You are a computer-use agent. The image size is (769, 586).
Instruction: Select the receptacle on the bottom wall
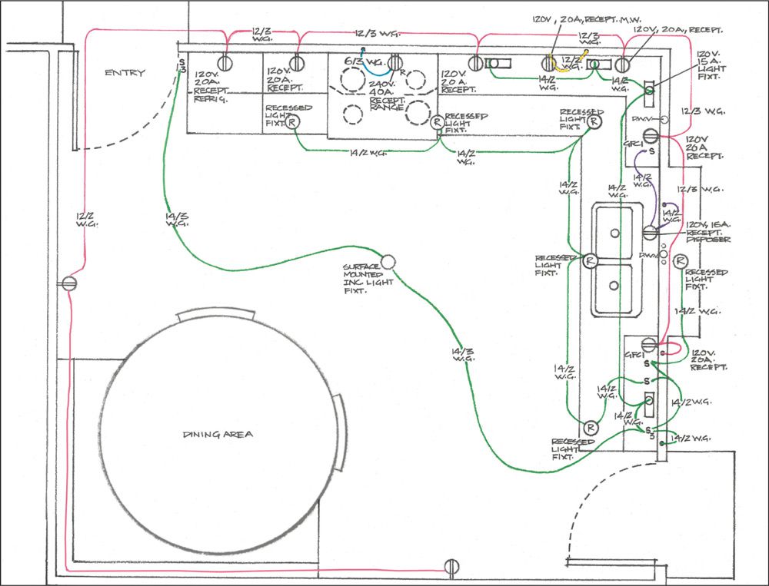(451, 567)
